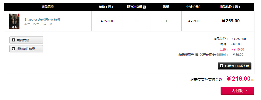Click the ¥219.00 total payment amount
The width and height of the screenshot is (261, 100).
(x=239, y=79)
